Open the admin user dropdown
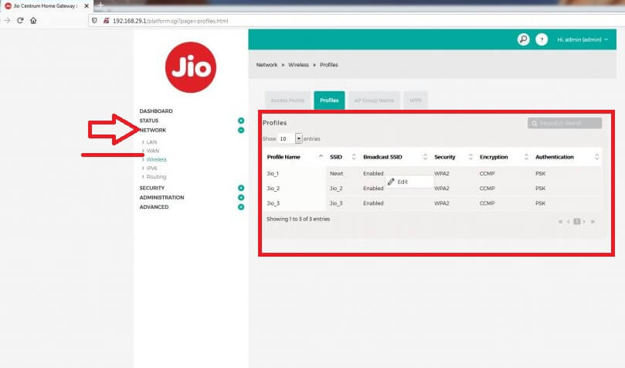 583,39
